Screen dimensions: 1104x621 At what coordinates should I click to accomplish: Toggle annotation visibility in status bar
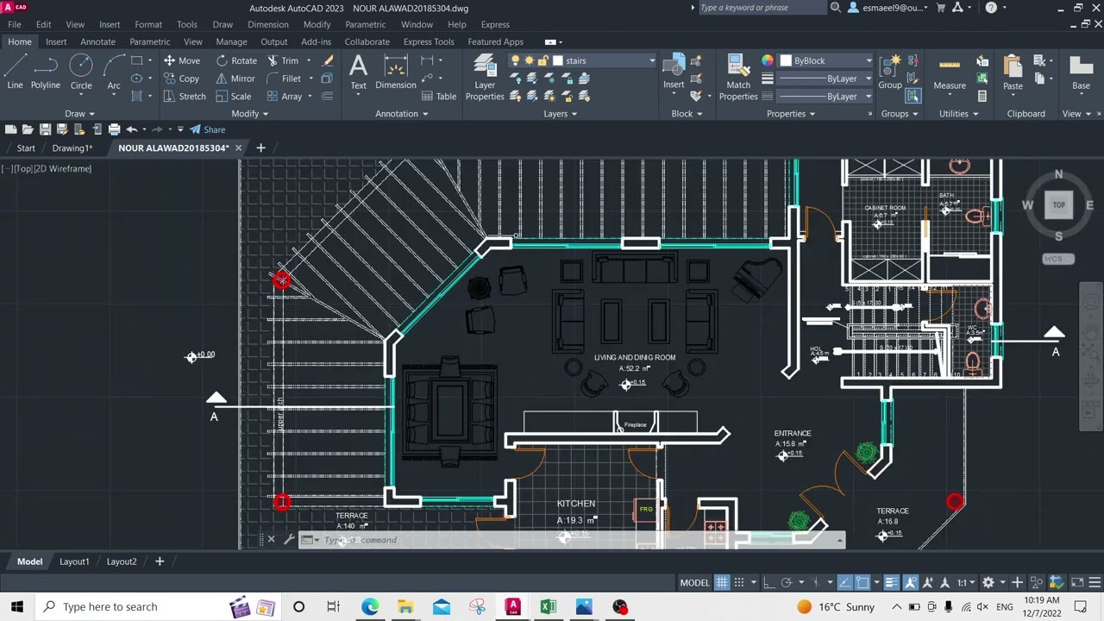tap(910, 582)
